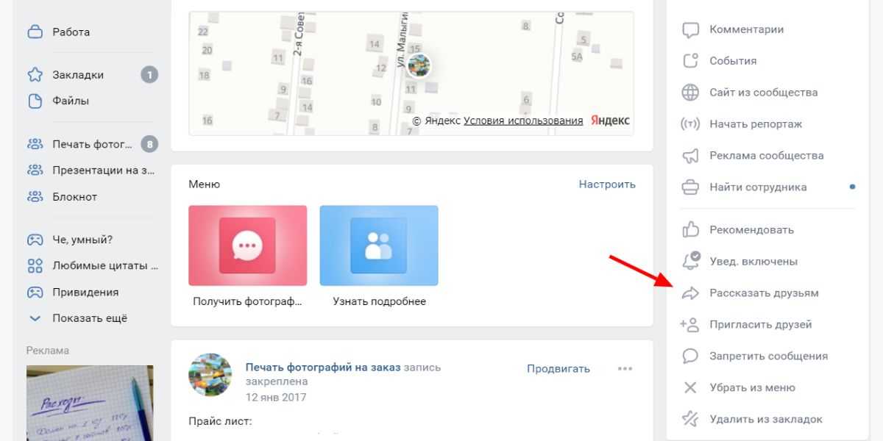Click the Пригласить друзей add-person icon
Image resolution: width=883 pixels, height=441 pixels.
click(x=690, y=325)
